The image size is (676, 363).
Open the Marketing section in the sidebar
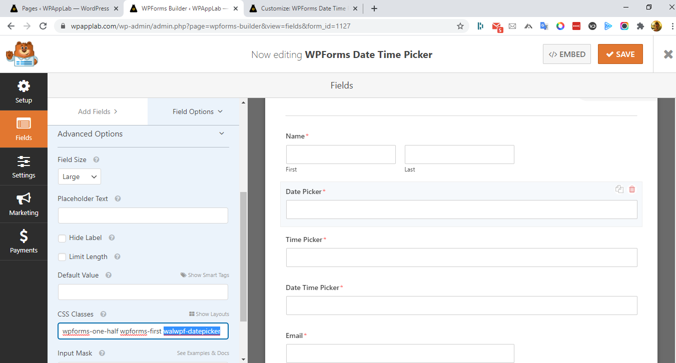tap(24, 204)
